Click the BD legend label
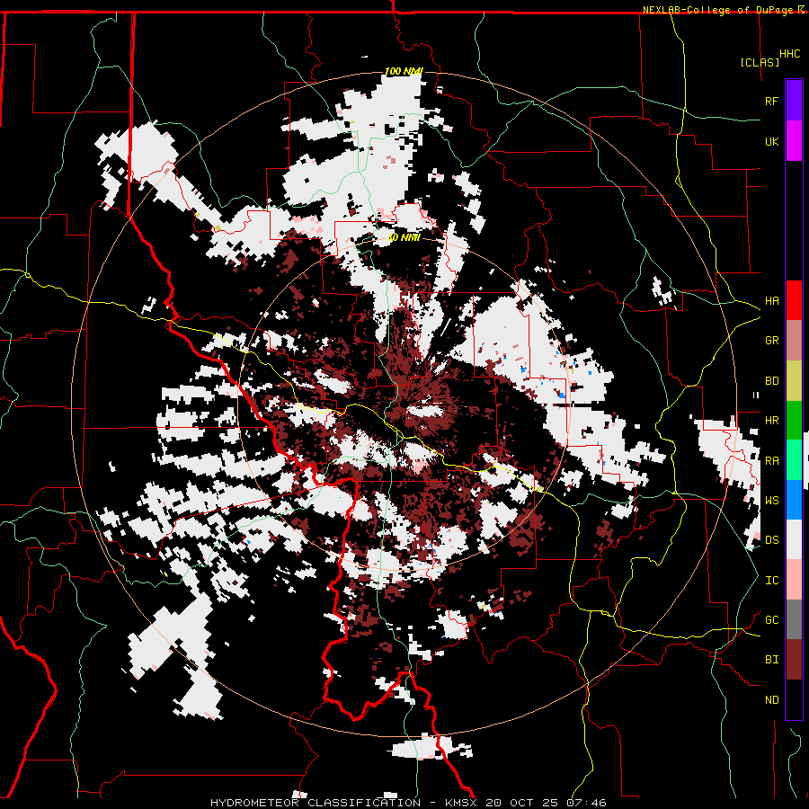Screen dimensions: 809x809 772,381
